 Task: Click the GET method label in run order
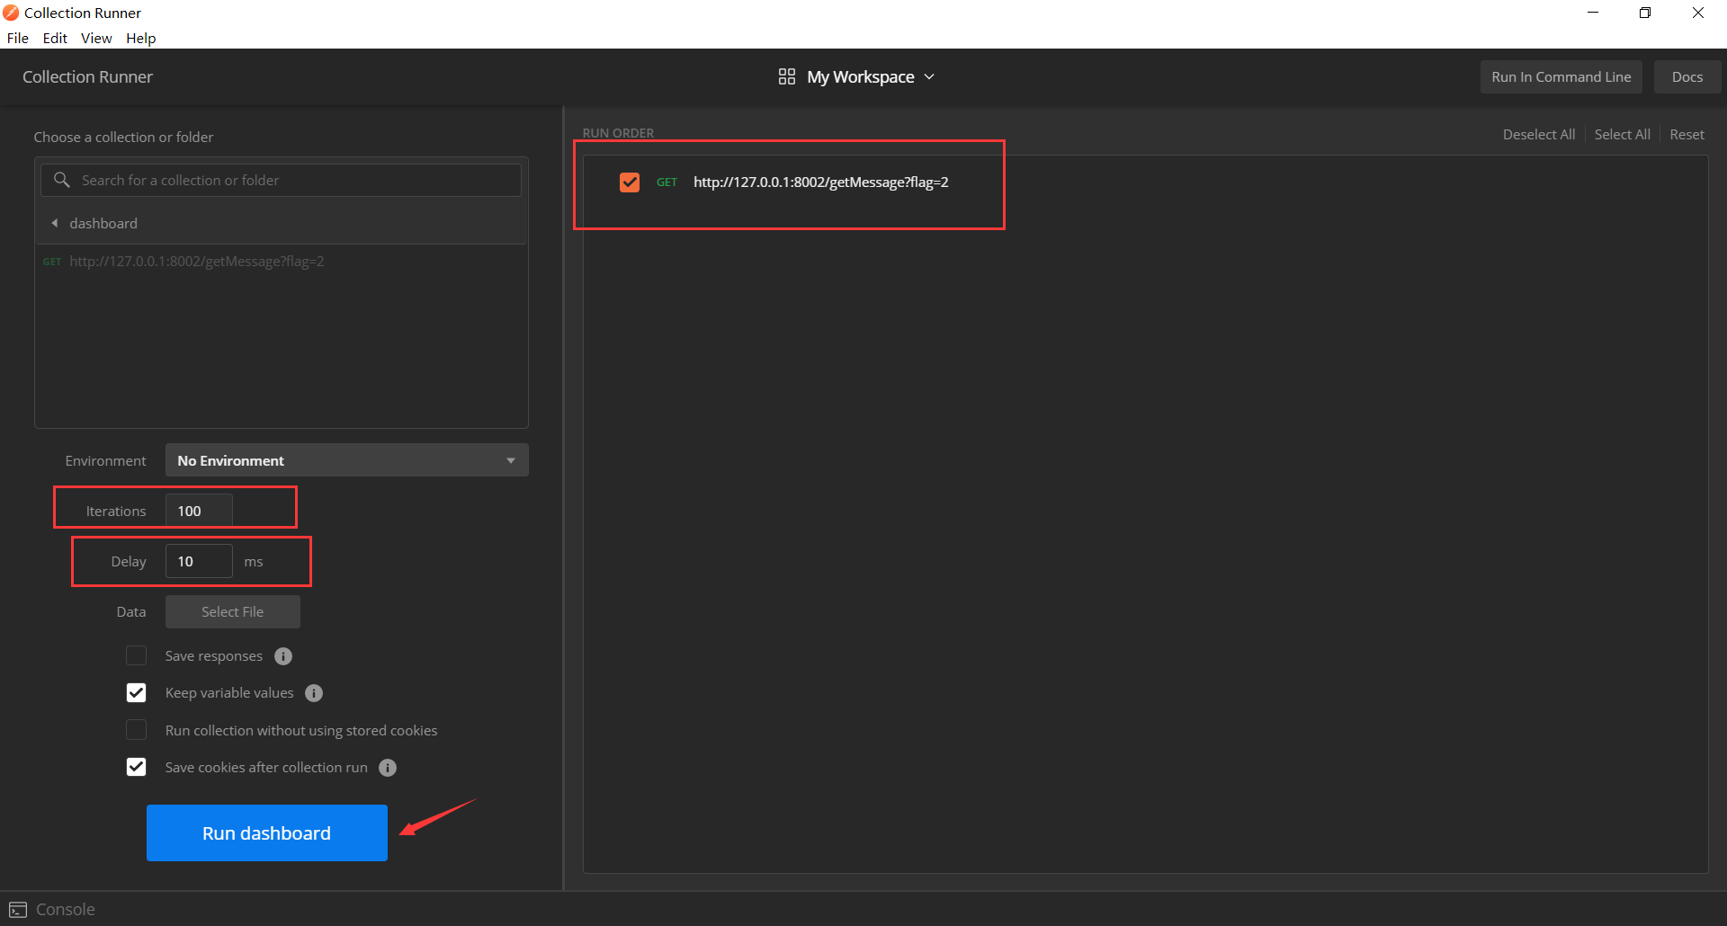667,183
